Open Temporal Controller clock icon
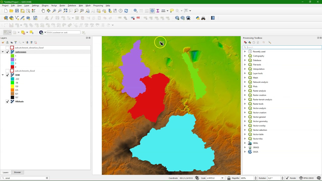Viewport: 322px width, 181px height. tap(120, 11)
